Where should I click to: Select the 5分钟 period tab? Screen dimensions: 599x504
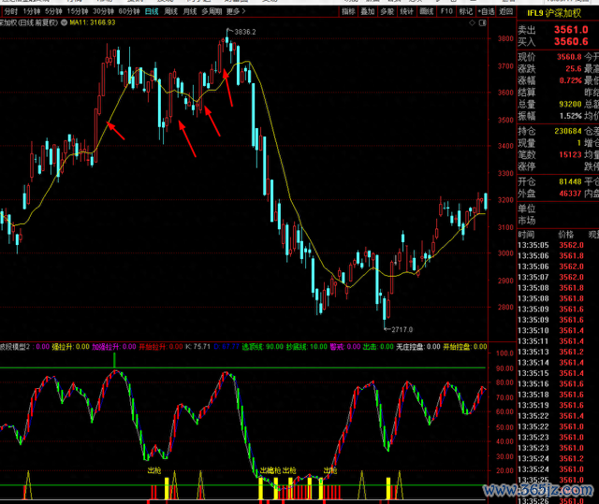click(53, 11)
